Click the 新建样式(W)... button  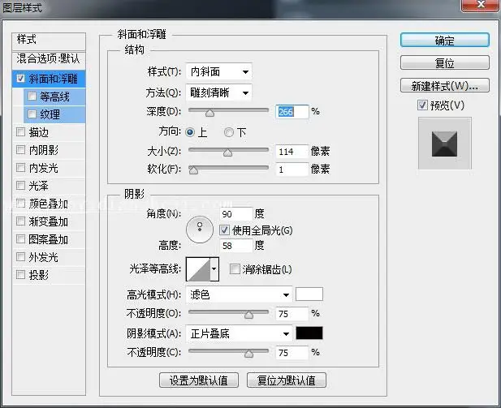tap(444, 85)
